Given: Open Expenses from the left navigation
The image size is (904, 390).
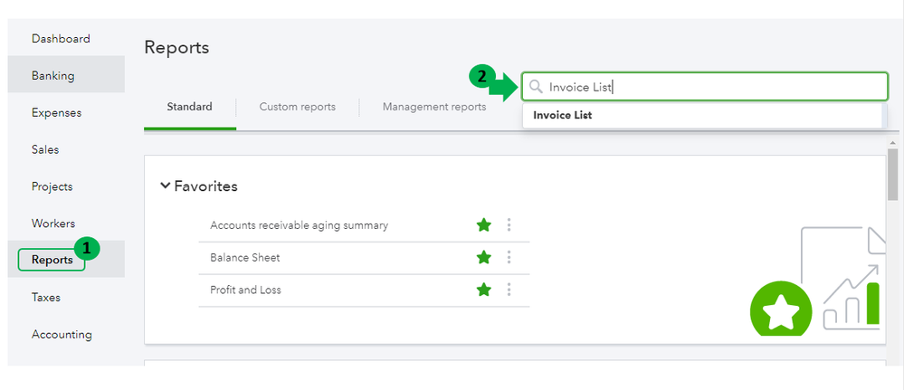Looking at the screenshot, I should (56, 113).
